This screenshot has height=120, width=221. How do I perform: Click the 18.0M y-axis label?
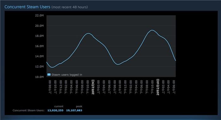[39, 36]
